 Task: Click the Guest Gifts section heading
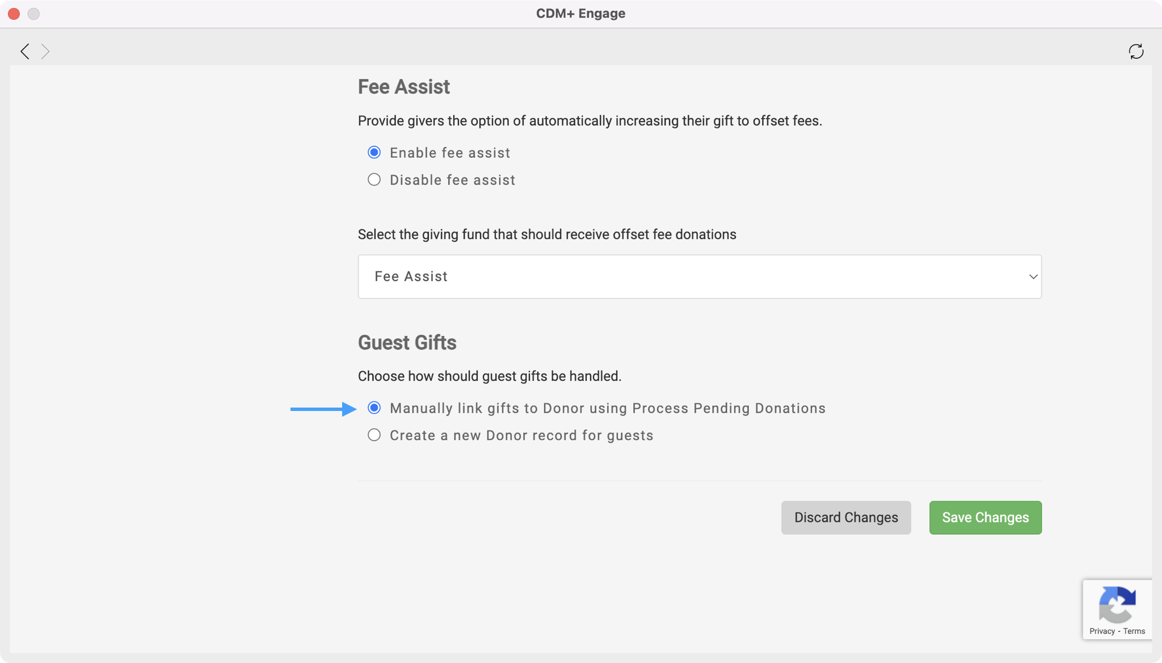pyautogui.click(x=407, y=343)
